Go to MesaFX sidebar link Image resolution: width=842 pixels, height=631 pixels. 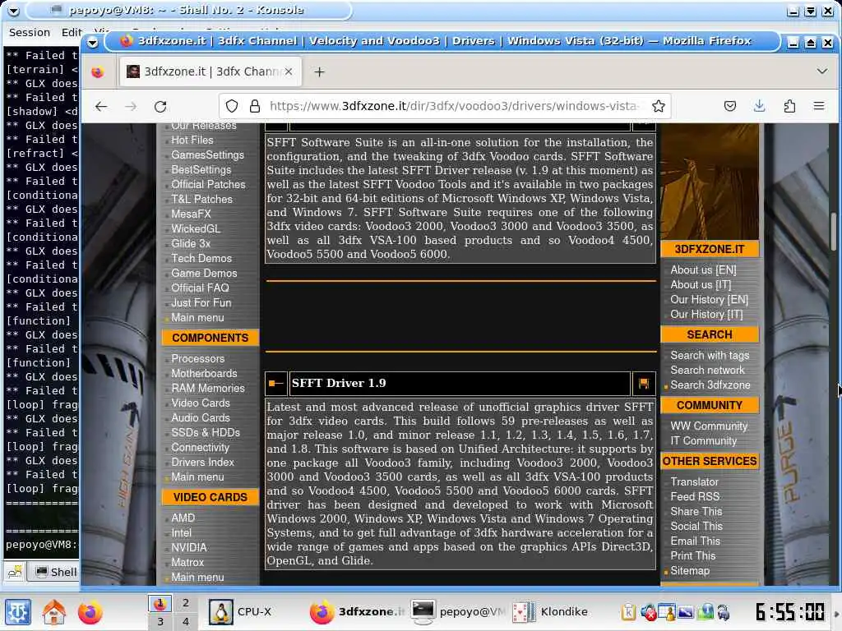tap(191, 214)
